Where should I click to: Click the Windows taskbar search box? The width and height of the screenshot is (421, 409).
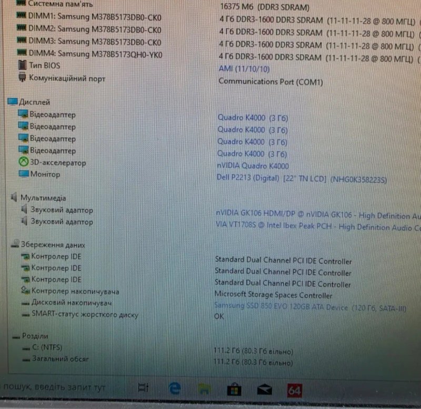tap(54, 387)
